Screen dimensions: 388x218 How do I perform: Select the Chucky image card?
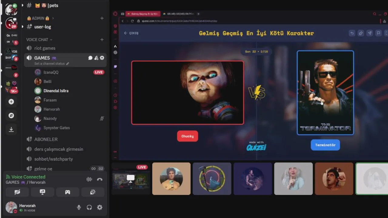click(x=188, y=93)
